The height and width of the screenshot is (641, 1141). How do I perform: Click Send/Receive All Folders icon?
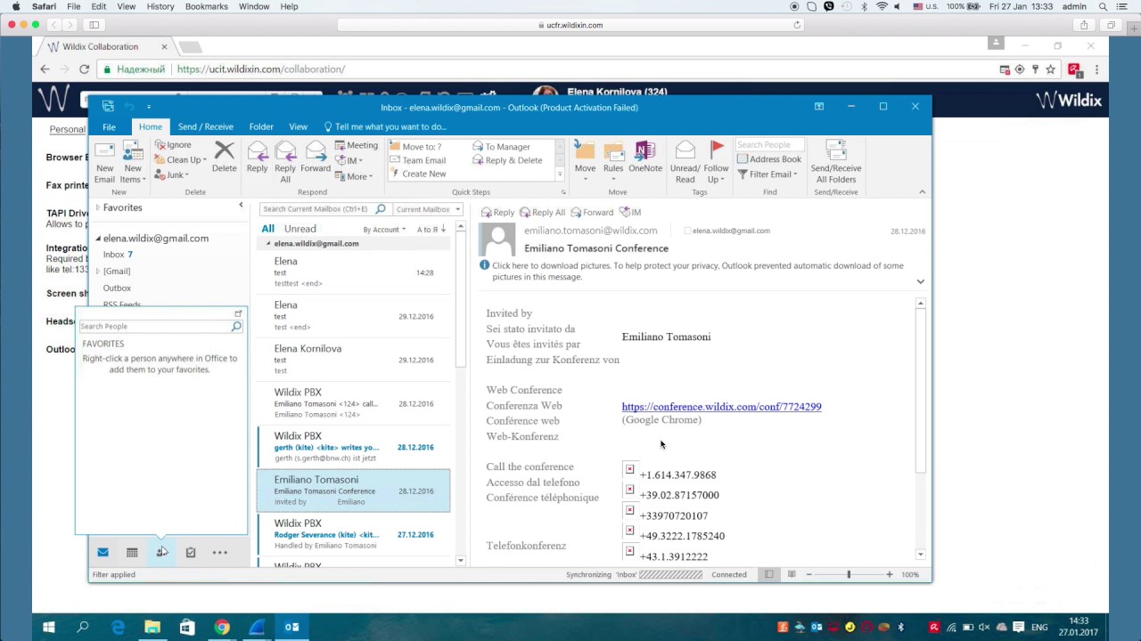pyautogui.click(x=836, y=151)
